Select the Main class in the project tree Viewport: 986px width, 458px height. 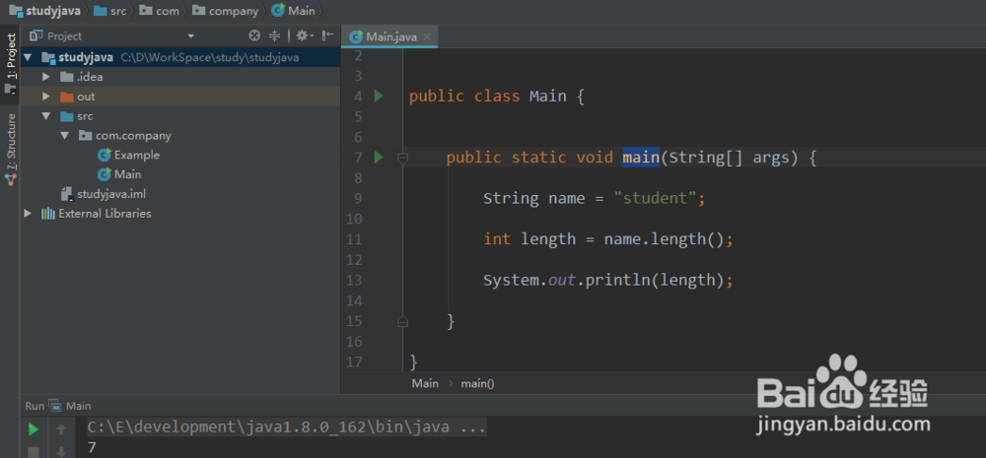pos(127,174)
